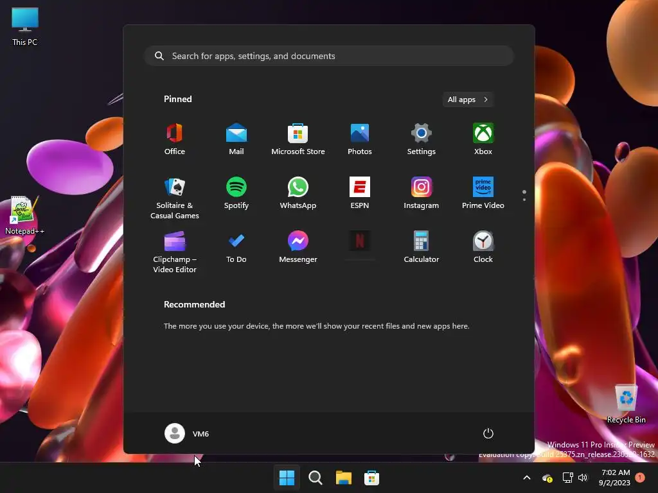The image size is (658, 493).
Task: Open Instagram
Action: pyautogui.click(x=422, y=194)
